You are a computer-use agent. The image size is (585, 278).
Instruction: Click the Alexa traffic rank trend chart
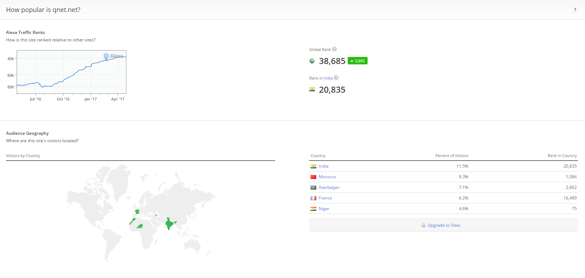click(72, 72)
